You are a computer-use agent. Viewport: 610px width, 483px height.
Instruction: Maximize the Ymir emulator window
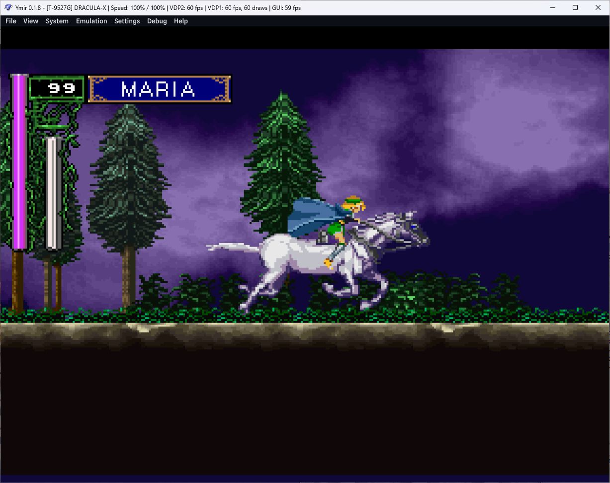coord(575,7)
